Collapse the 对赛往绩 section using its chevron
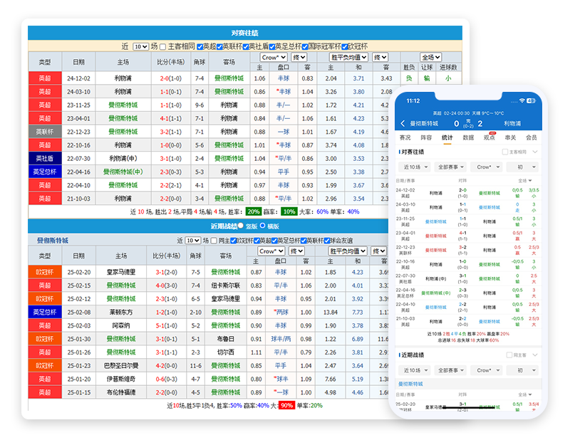Screen dimensions: 570x445 (534, 152)
